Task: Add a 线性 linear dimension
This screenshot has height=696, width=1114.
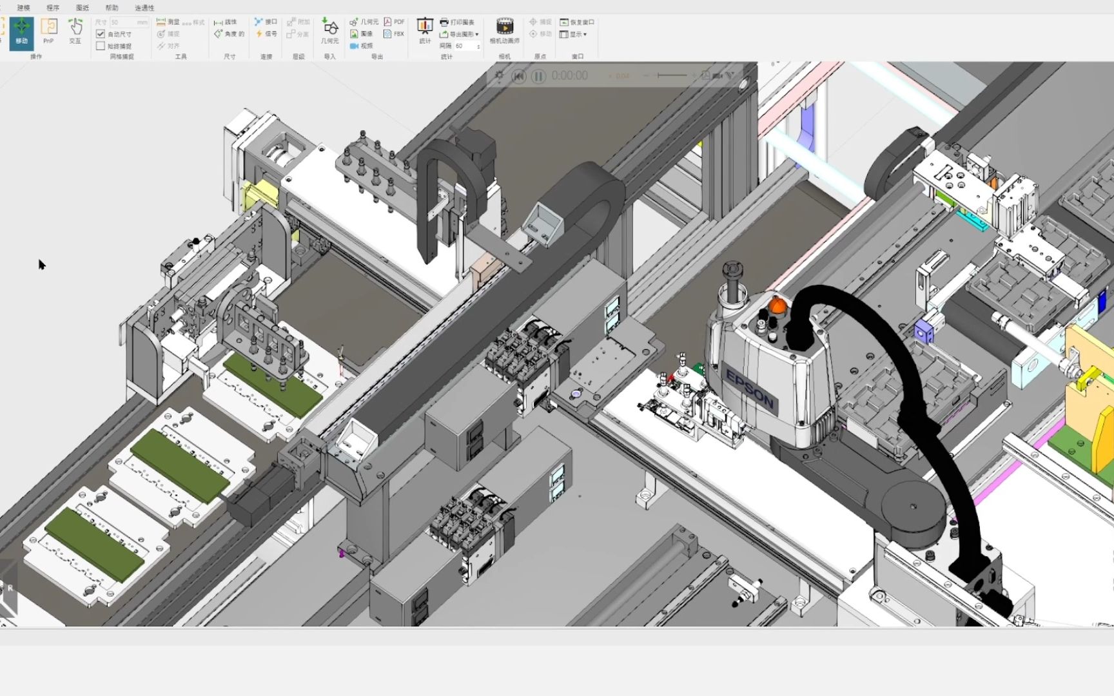Action: [226, 22]
